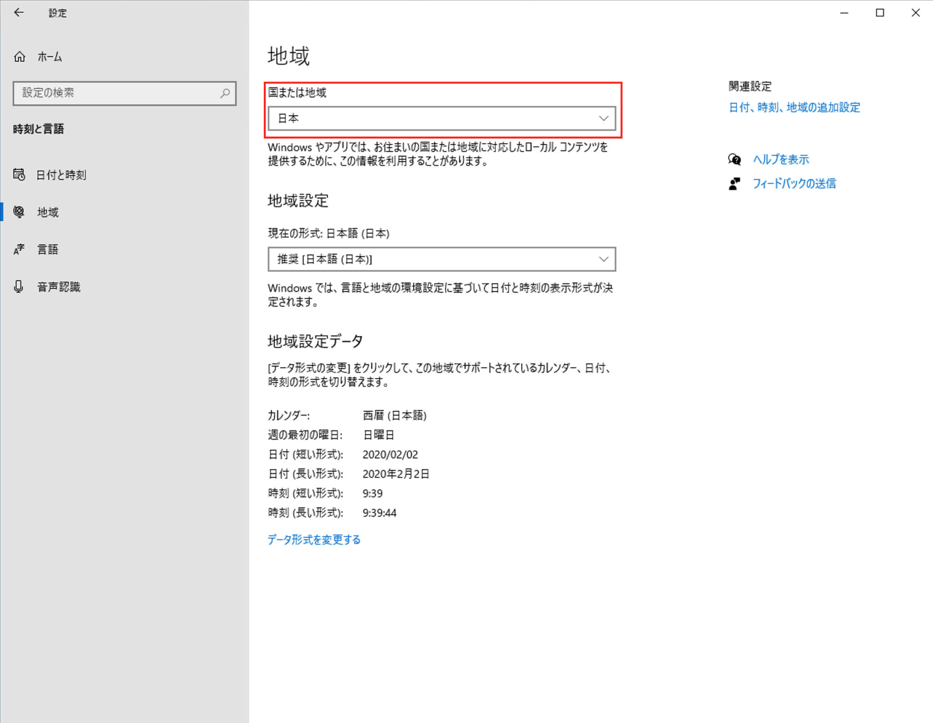Select the calendar icon for 日付と時刻
The height and width of the screenshot is (723, 933).
pyautogui.click(x=20, y=174)
